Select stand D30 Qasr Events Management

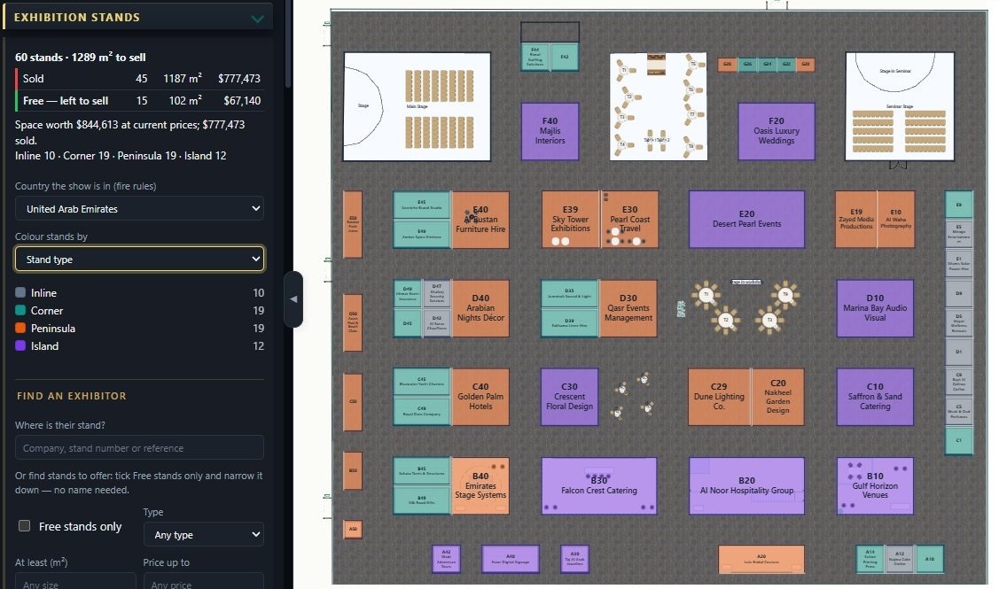point(628,308)
